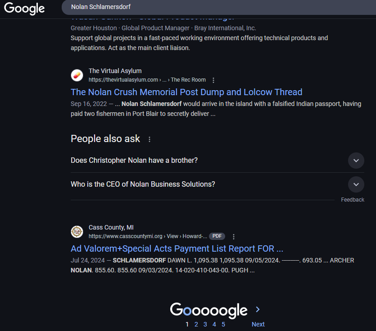Open Ad Valorem+Special Acts Payment List link
Viewport: 376px width, 331px height.
coord(177,248)
